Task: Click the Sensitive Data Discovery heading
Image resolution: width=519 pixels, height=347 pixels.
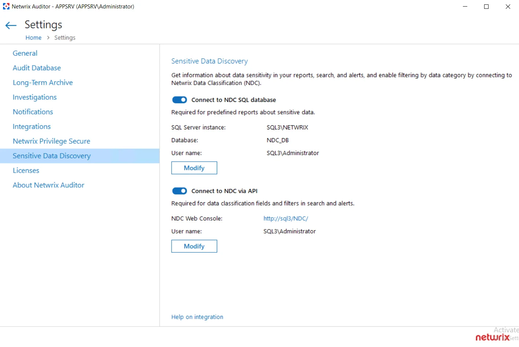Action: [209, 61]
